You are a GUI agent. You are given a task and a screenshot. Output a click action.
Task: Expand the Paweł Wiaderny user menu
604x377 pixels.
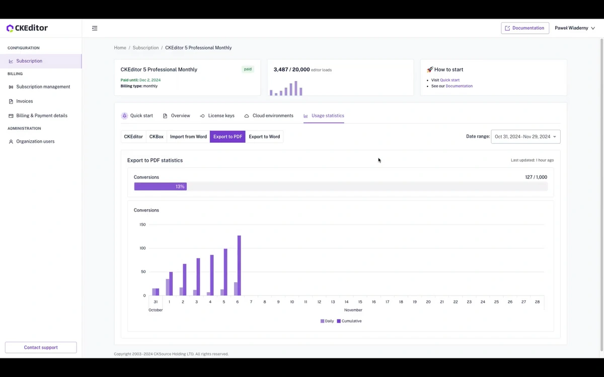(x=574, y=28)
